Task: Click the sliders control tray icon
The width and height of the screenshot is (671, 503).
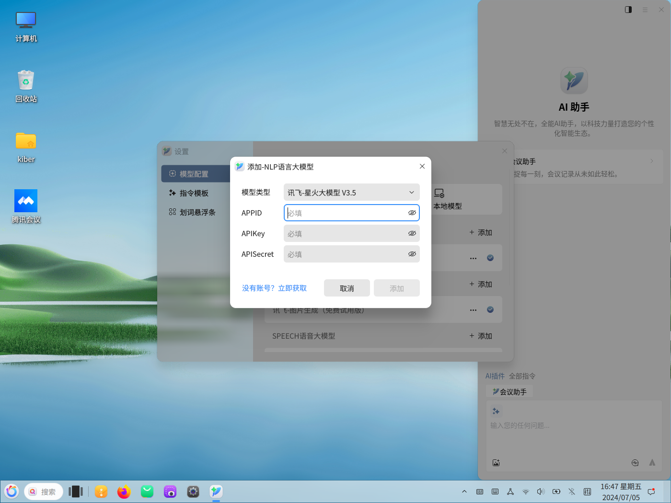Action: [x=587, y=492]
